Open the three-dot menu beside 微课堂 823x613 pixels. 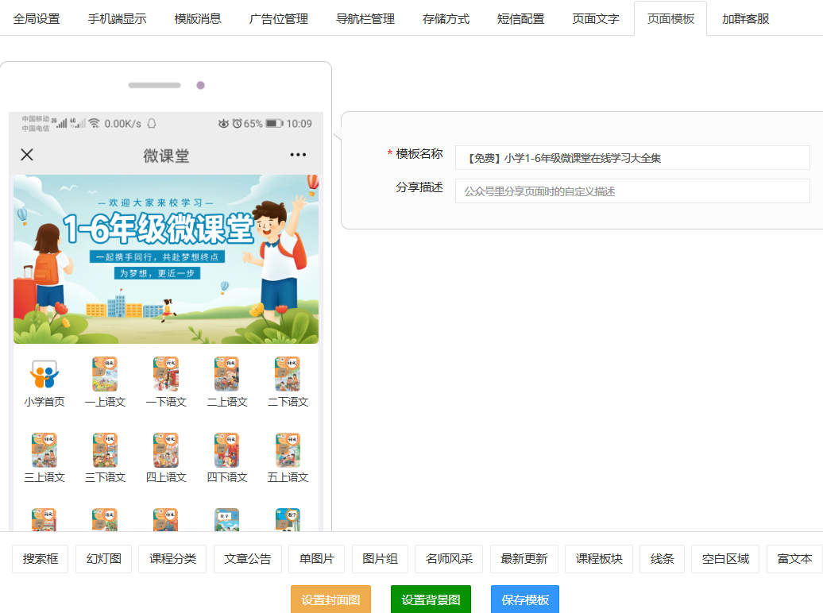pos(298,155)
